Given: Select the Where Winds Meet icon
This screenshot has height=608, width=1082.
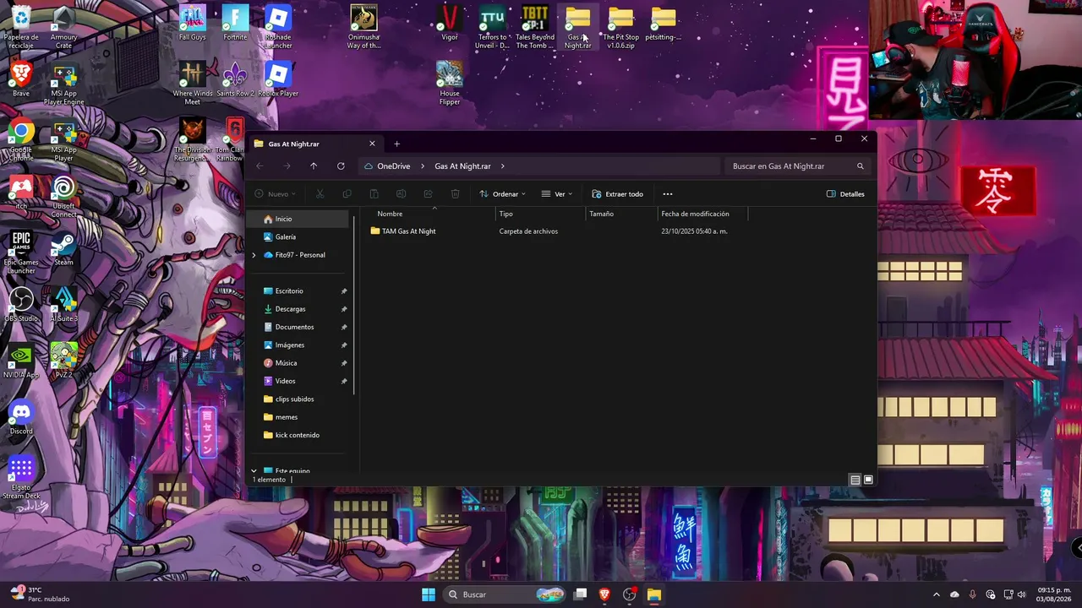Looking at the screenshot, I should point(193,84).
